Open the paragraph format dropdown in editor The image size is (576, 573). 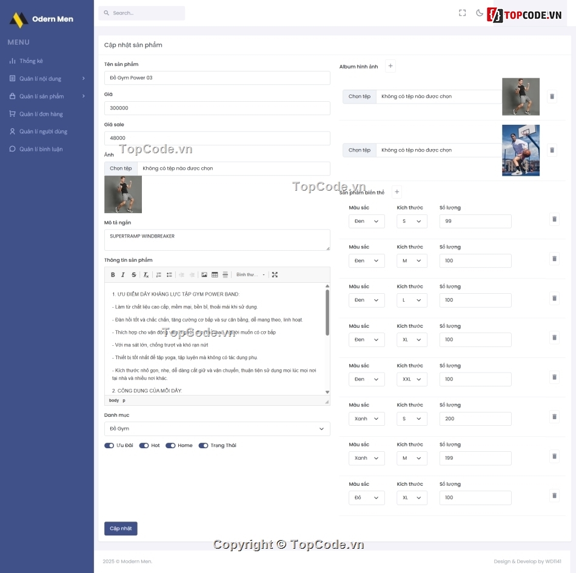250,274
